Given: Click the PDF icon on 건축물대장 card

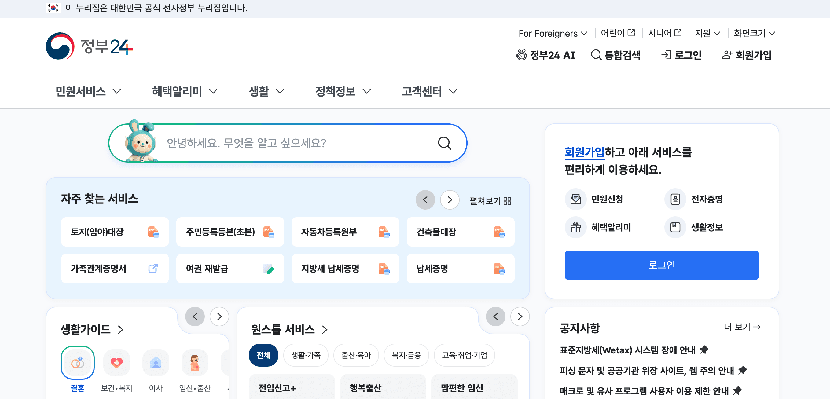Looking at the screenshot, I should [x=499, y=232].
